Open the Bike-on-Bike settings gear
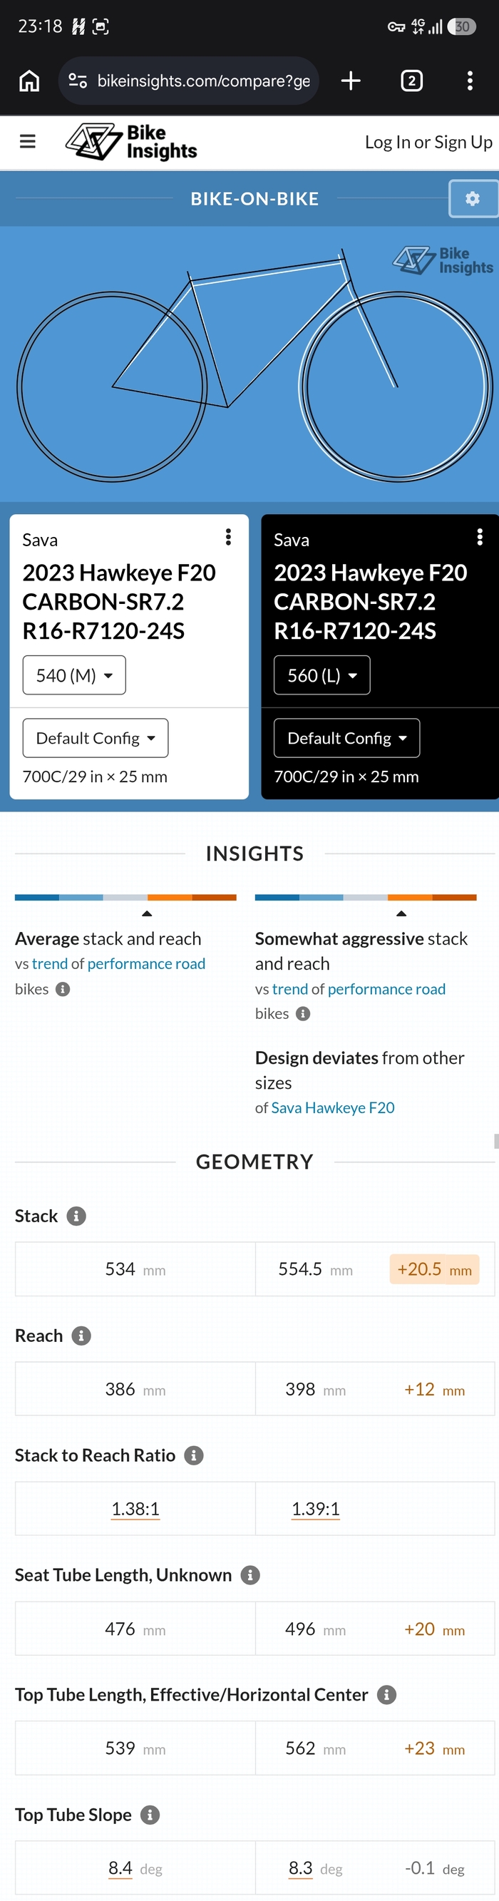 coord(473,198)
